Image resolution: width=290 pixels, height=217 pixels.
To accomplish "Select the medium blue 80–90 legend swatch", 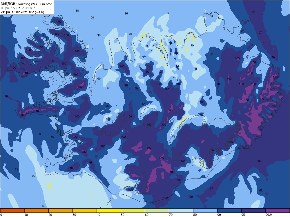I will point(205,211).
